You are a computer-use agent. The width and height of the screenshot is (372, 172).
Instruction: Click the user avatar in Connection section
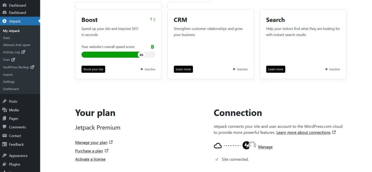[x=252, y=145]
